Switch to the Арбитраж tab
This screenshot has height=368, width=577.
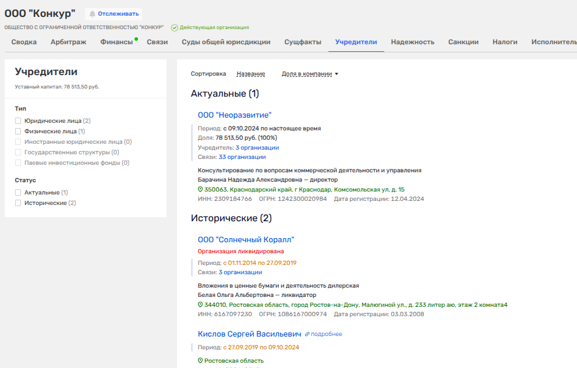(x=68, y=42)
